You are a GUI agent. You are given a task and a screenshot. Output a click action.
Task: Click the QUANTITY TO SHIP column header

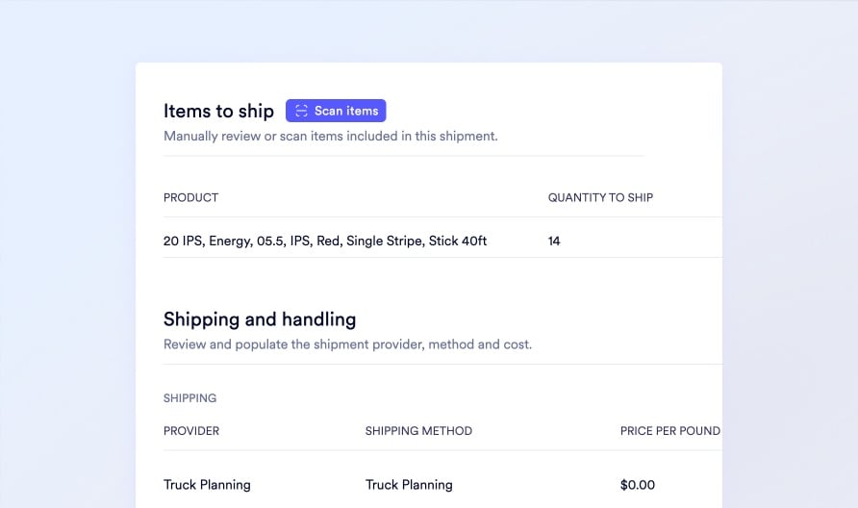[x=600, y=197]
